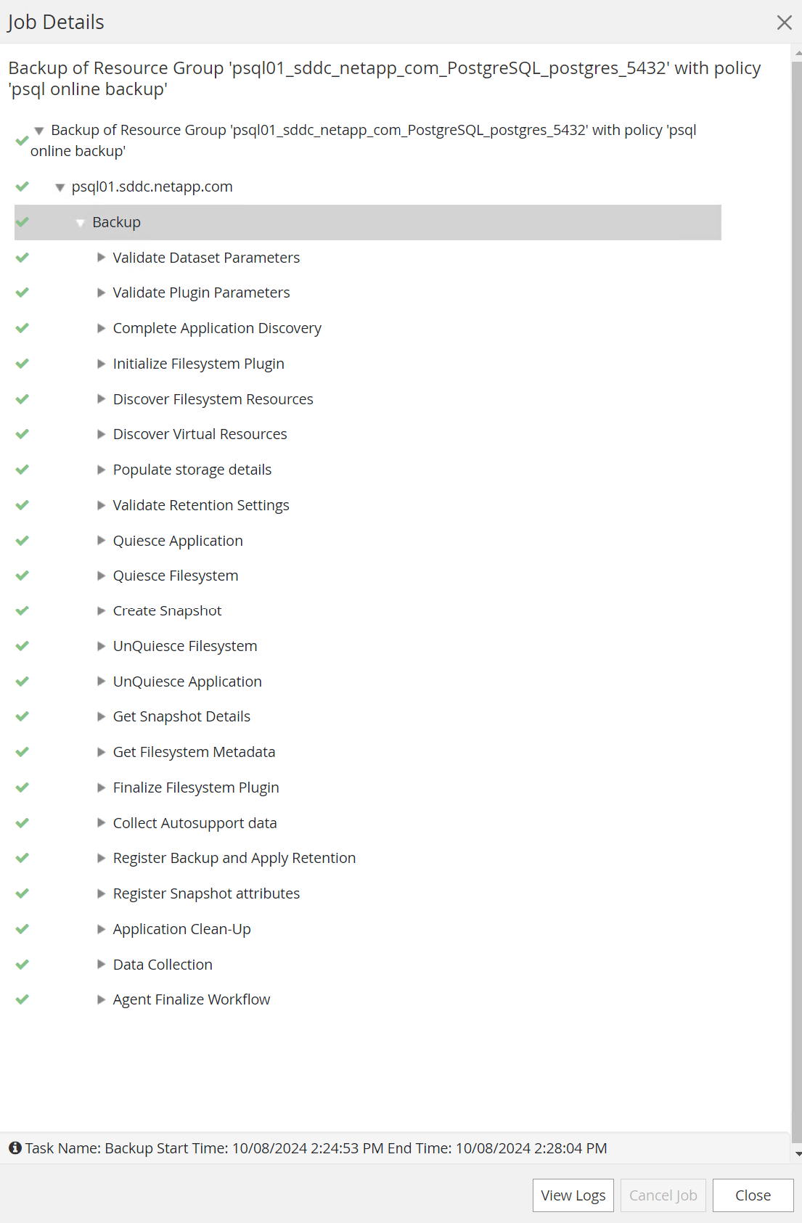This screenshot has height=1223, width=802.
Task: Select the Populate storage details row
Action: coord(192,470)
